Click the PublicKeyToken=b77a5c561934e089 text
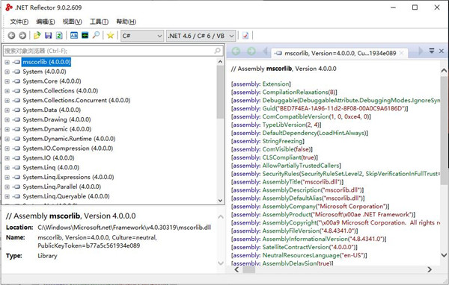 (89, 246)
